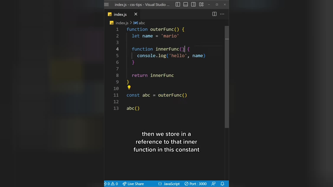This screenshot has height=187, width=333.
Task: Open notifications with the bell icon
Action: point(222,184)
